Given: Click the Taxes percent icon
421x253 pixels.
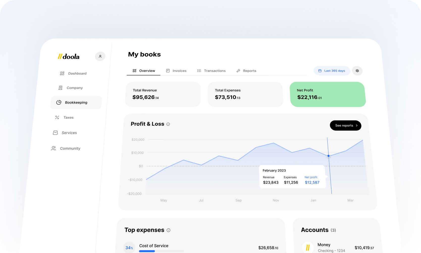Looking at the screenshot, I should tap(57, 118).
